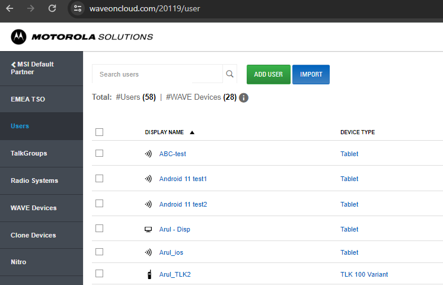
Task: Check the Arul_TLK2 row checkbox
Action: coord(99,273)
